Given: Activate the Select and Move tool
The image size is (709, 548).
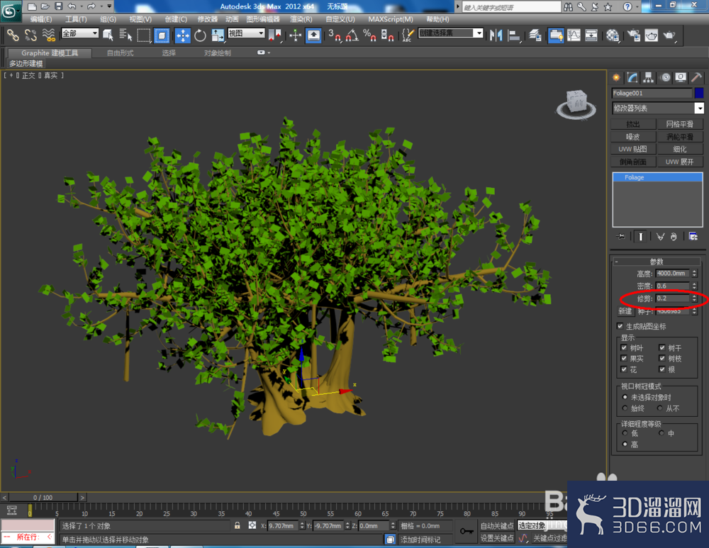Looking at the screenshot, I should click(x=183, y=35).
